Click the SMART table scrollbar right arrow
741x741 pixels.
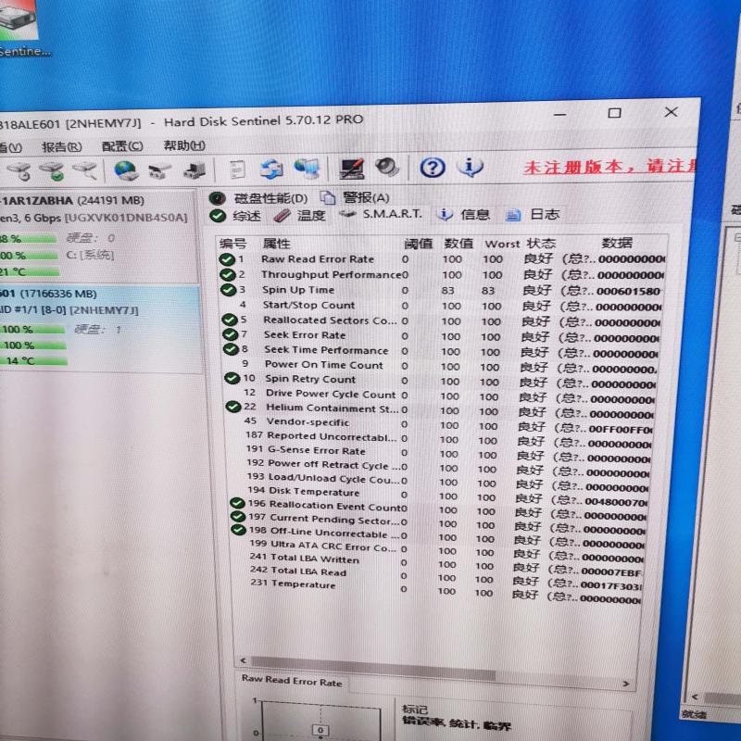[627, 684]
